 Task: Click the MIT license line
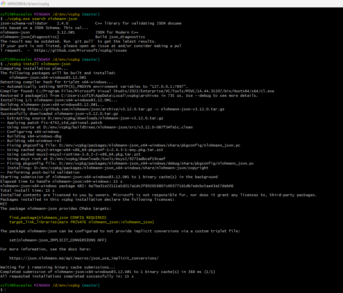click(4, 204)
